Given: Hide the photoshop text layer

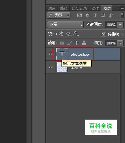Looking at the screenshot, I should 51,54.
